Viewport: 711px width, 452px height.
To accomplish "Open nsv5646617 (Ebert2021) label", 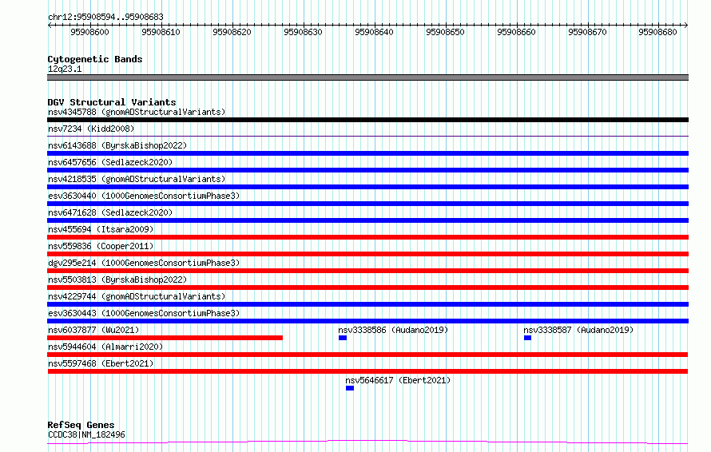I will (398, 380).
